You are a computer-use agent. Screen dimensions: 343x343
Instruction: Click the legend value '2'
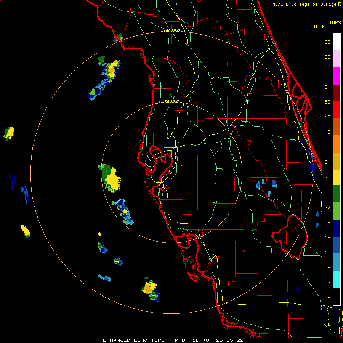point(329,283)
